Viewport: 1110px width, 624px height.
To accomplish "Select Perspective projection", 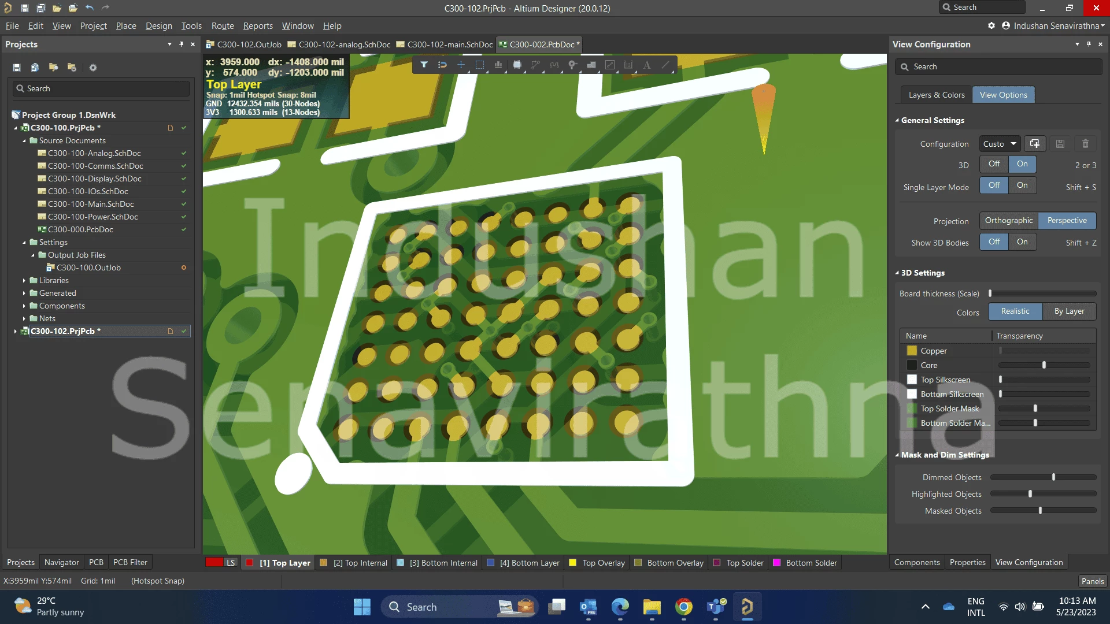I will [1067, 221].
